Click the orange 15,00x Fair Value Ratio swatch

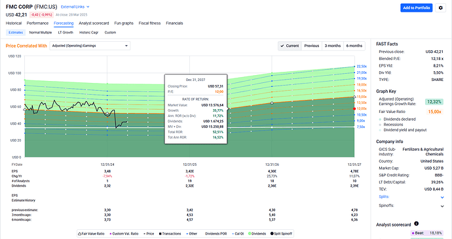[x=434, y=112]
